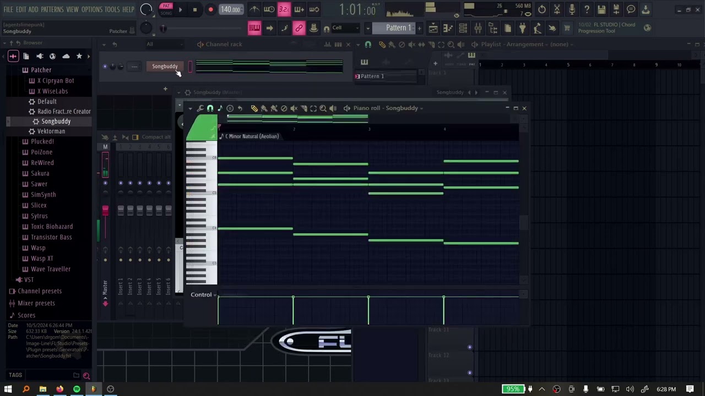This screenshot has height=396, width=705.
Task: Click the undo history circular arrow icon
Action: (542, 9)
